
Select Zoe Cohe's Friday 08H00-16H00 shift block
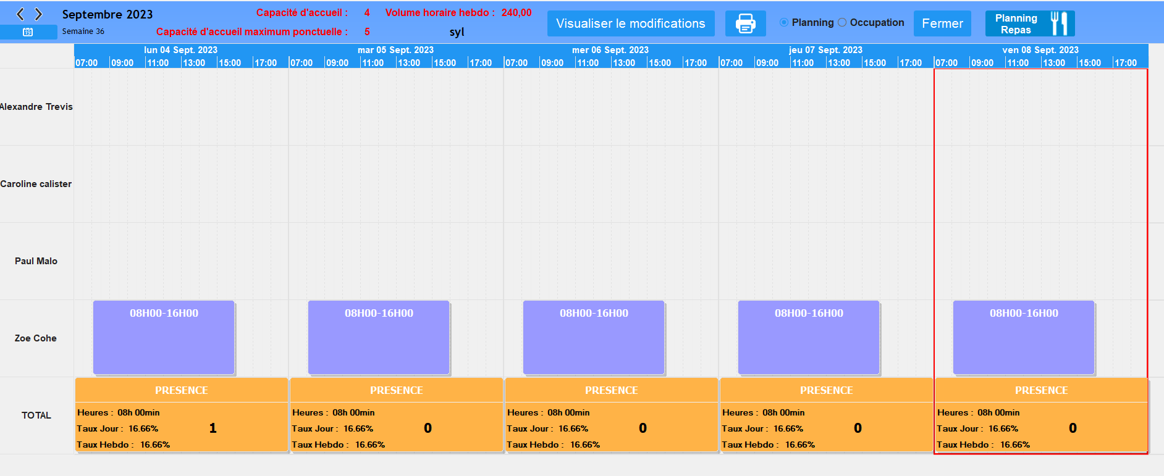coord(1024,337)
